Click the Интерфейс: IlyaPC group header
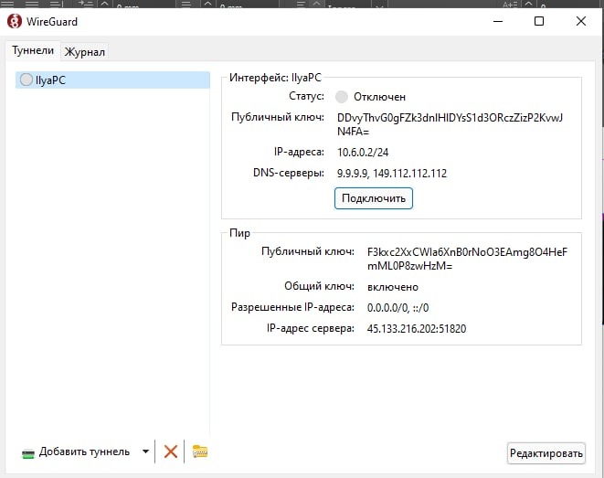Viewport: 604px width, 478px height. [275, 78]
